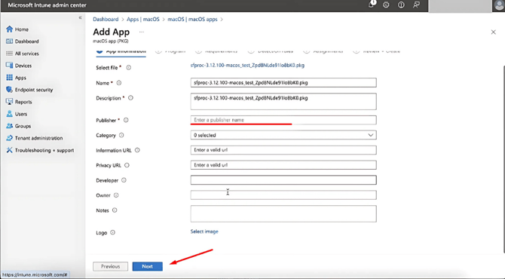
Task: Show info tooltip for Publisher
Action: pos(126,120)
